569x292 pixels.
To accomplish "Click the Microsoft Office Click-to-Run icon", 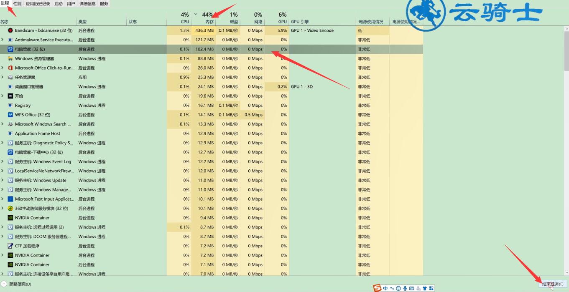I will coord(10,68).
